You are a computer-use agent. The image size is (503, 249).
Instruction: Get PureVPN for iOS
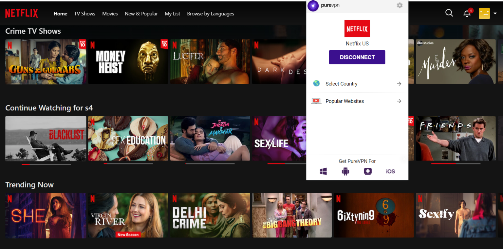390,171
